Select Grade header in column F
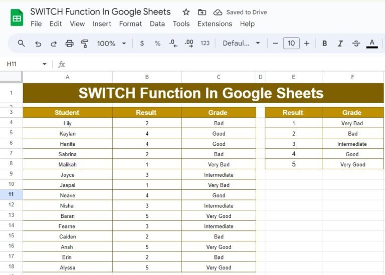This screenshot has width=385, height=275. 352,113
